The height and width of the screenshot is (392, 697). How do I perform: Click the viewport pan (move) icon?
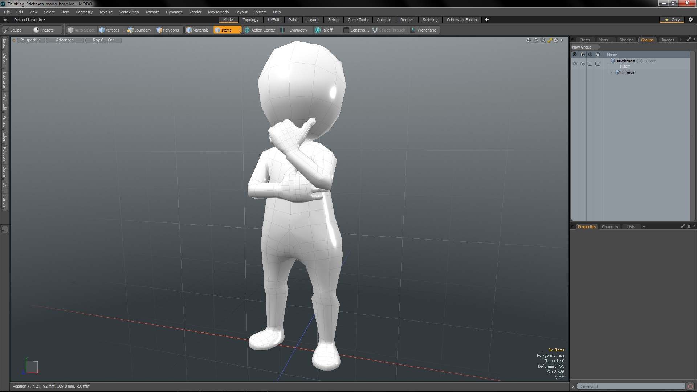pyautogui.click(x=528, y=40)
